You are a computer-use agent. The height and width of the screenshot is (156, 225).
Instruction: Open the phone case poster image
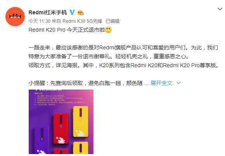(x=61, y=122)
